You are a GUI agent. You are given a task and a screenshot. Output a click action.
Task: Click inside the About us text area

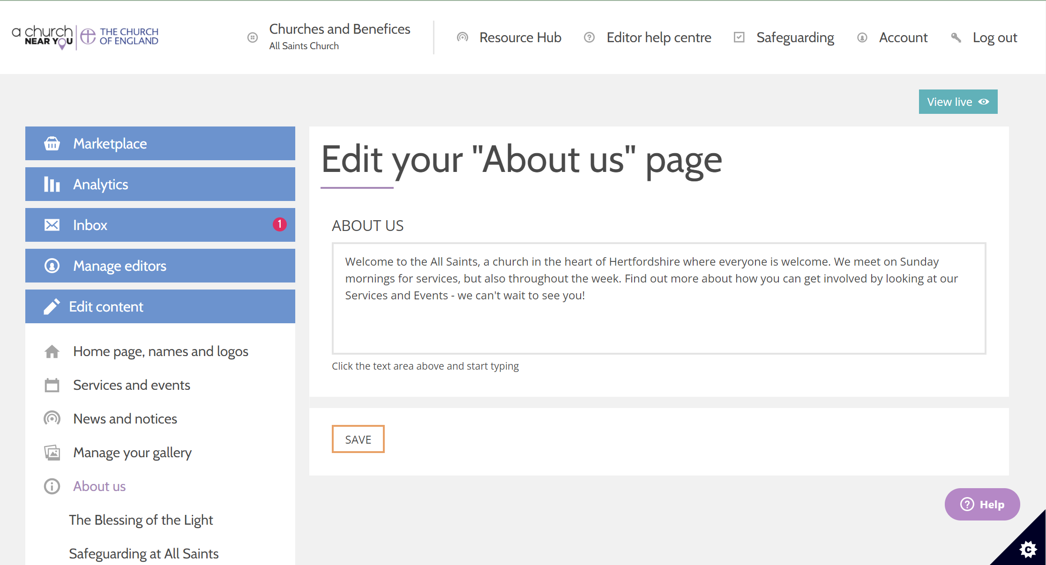pos(659,298)
